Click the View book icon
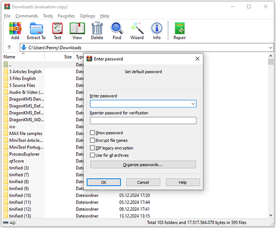 tap(77, 29)
